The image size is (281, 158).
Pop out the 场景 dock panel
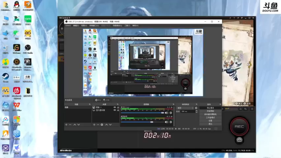tap(90, 104)
